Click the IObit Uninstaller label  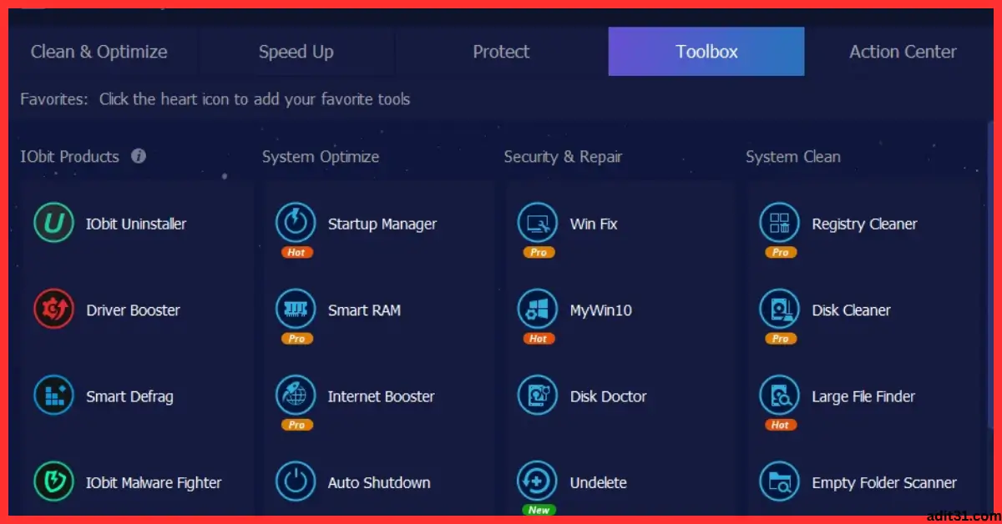coord(136,224)
